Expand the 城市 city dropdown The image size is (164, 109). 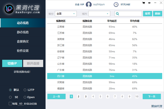click(x=99, y=14)
